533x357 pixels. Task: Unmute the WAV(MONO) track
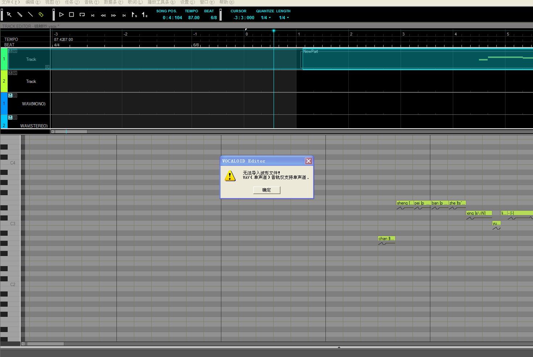click(x=10, y=96)
